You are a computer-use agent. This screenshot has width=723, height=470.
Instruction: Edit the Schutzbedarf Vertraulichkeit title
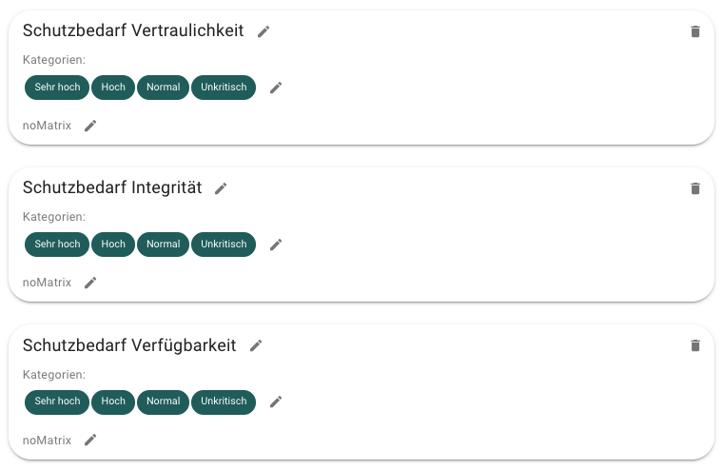click(x=264, y=31)
